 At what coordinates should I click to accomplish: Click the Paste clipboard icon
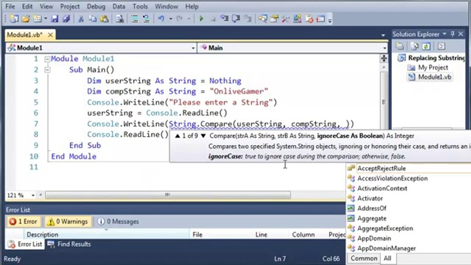[105, 19]
